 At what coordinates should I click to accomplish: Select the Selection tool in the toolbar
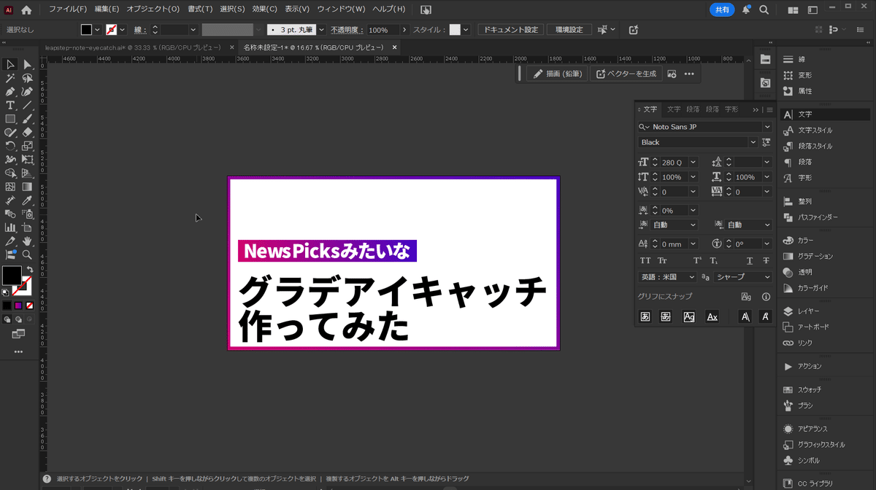(10, 65)
